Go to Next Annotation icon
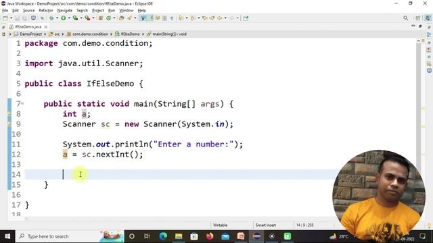The width and height of the screenshot is (433, 243). tap(181, 18)
